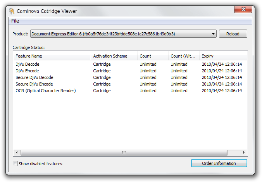262x182 pixels.
Task: Click Unlimited Count (Wit...) in Secure DjVu Decode row
Action: tap(179, 77)
